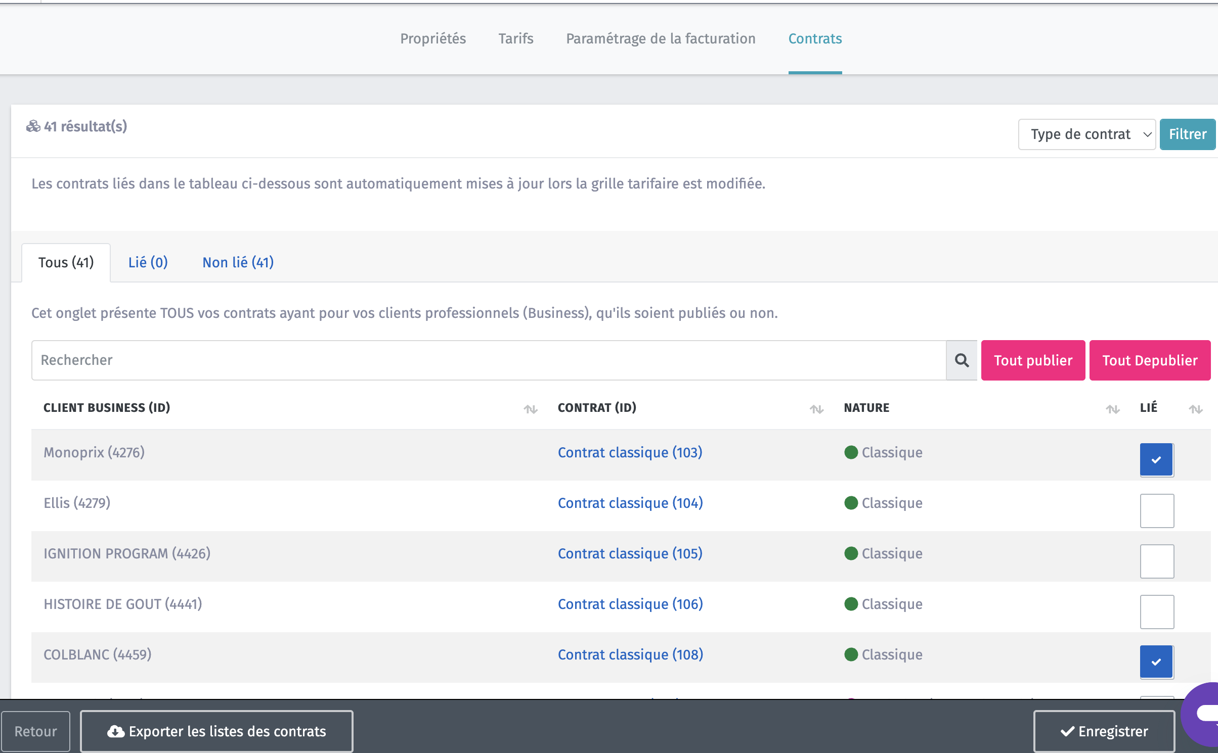This screenshot has width=1218, height=753.
Task: Switch to the Tarifs tab
Action: (x=516, y=39)
